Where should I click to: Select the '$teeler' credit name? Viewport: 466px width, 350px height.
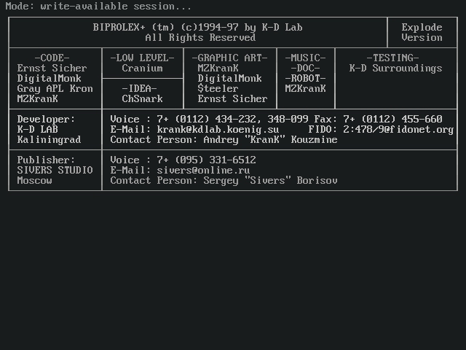tap(218, 88)
